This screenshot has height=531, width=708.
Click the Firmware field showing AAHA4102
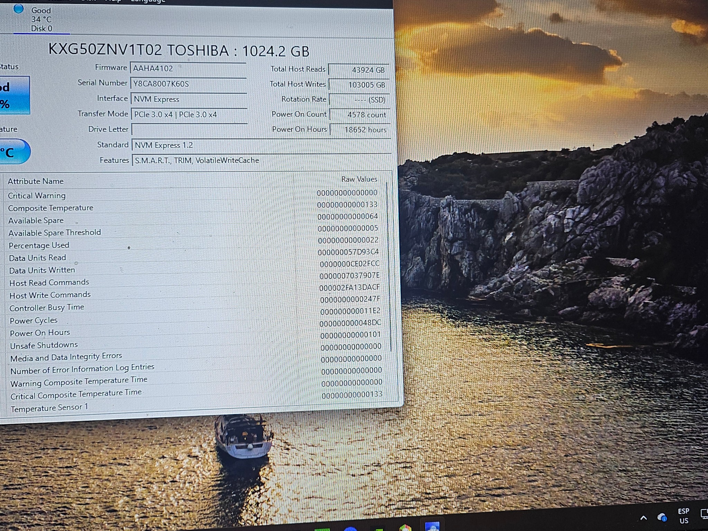(x=188, y=68)
